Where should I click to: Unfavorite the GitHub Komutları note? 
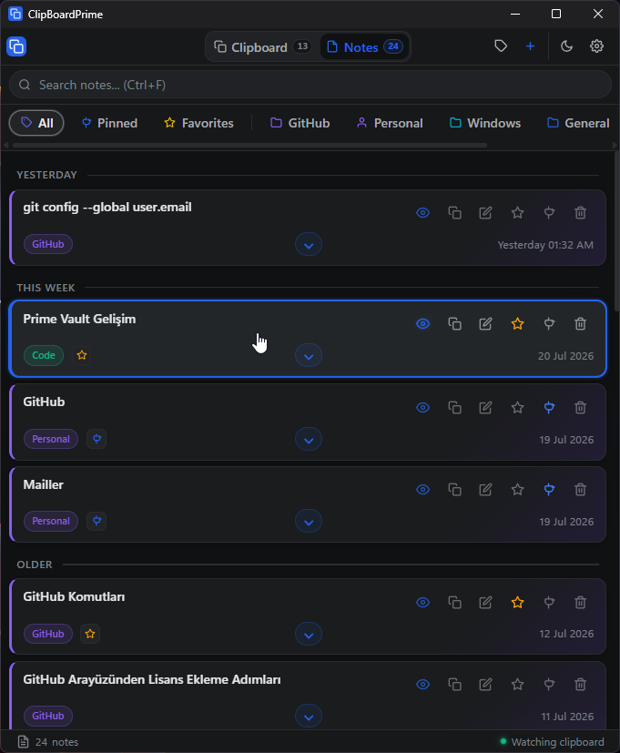pos(517,602)
